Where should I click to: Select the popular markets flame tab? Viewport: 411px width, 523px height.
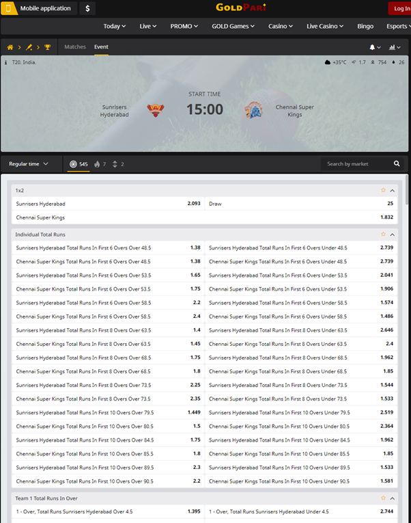[100, 164]
